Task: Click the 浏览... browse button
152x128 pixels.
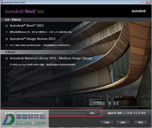Action: click(x=93, y=113)
